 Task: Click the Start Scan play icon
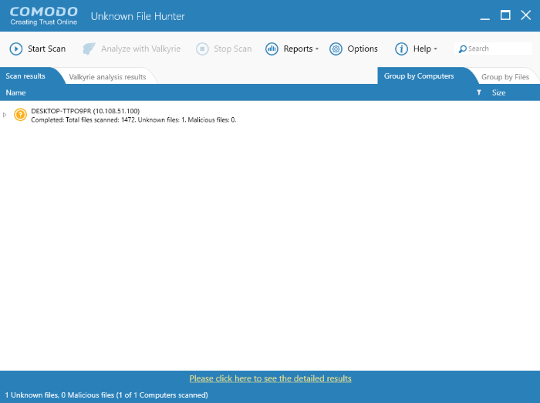pyautogui.click(x=16, y=49)
